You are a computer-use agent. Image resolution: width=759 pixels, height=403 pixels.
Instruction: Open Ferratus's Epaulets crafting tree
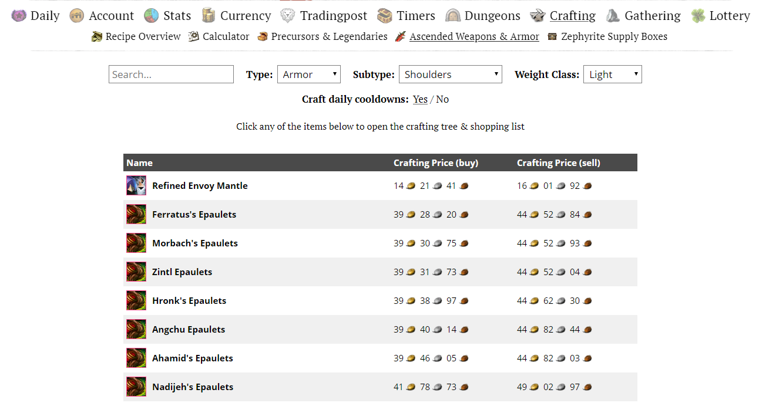[x=194, y=215]
